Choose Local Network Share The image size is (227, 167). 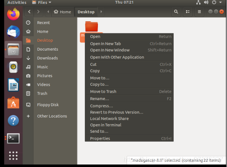point(129,118)
